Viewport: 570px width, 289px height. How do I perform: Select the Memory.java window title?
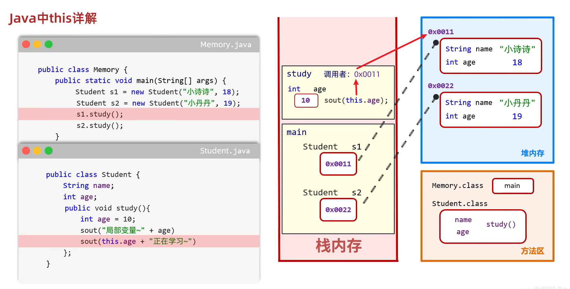click(225, 45)
